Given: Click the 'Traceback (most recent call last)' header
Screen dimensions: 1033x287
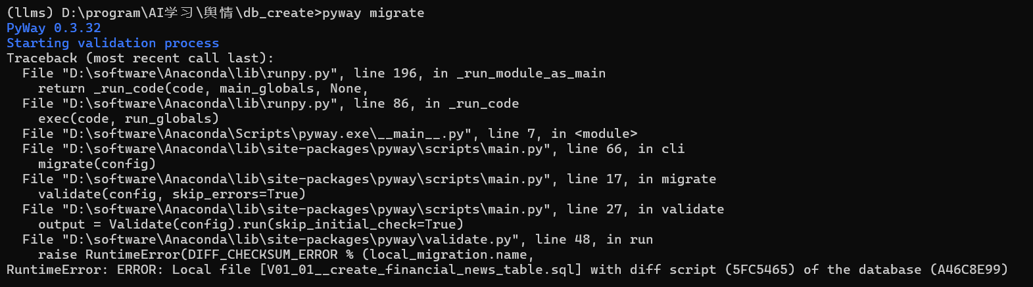Looking at the screenshot, I should coord(140,58).
